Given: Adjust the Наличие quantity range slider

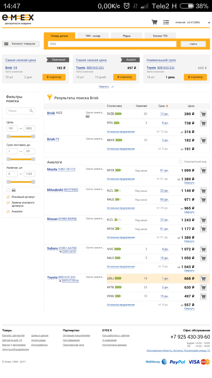Looking at the screenshot, I should [x=21, y=182].
